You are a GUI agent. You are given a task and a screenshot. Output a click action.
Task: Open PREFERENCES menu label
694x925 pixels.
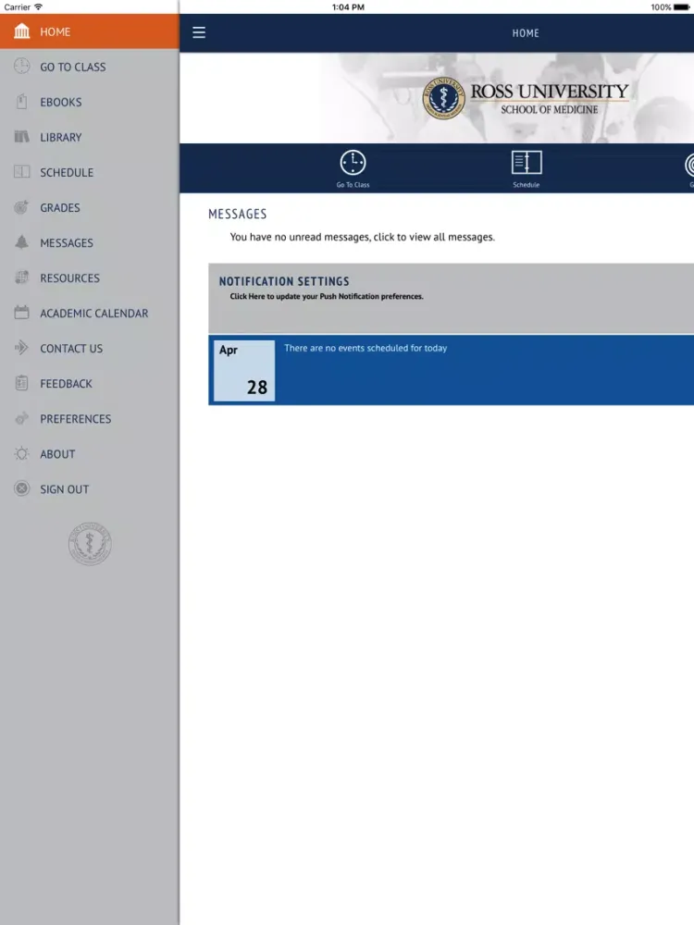point(76,419)
